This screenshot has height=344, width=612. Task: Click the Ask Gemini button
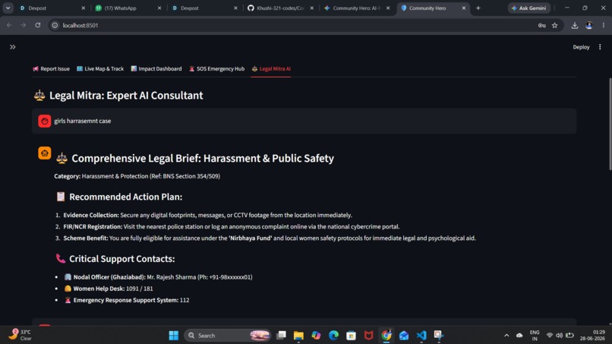click(x=529, y=8)
